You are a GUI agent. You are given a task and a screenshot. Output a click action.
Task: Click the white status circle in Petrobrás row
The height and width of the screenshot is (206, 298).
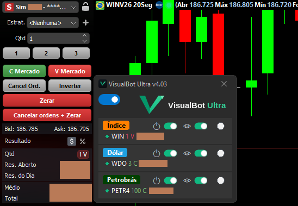[221, 180]
